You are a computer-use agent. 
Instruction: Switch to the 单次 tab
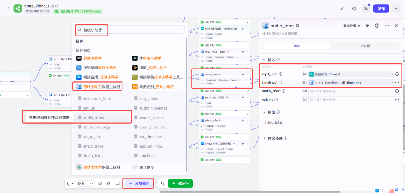pyautogui.click(x=297, y=46)
